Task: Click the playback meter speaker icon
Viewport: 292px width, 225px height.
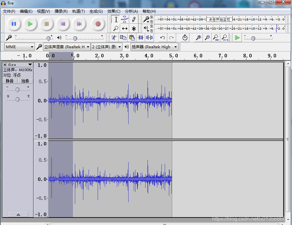Action: click(146, 28)
